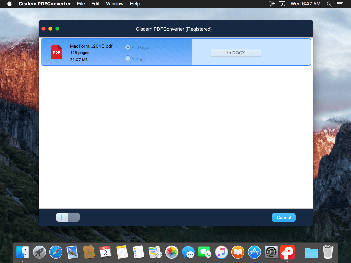Image resolution: width=351 pixels, height=263 pixels.
Task: Cancel the conversion
Action: click(x=283, y=217)
